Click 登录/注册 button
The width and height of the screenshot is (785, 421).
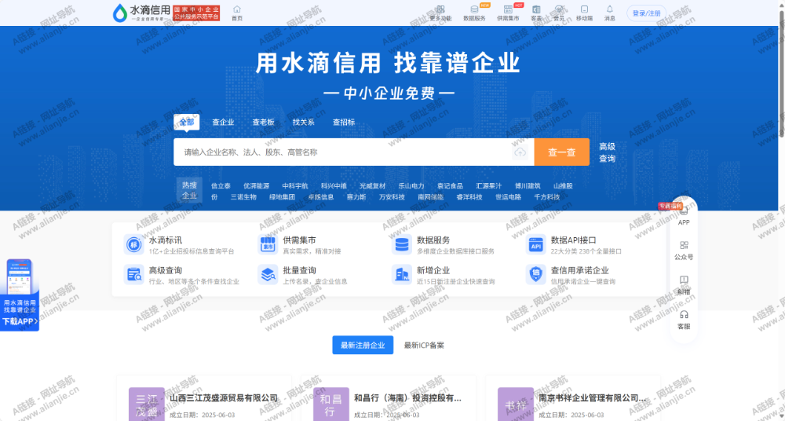coord(646,13)
